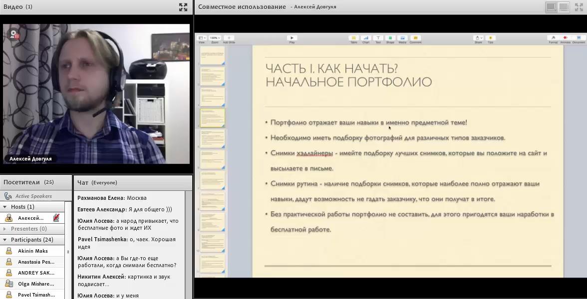This screenshot has width=587, height=299.
Task: Click the Add Slide plus button
Action: point(229,38)
